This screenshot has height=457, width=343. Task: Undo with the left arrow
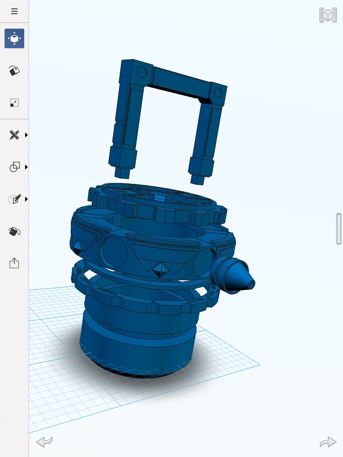pyautogui.click(x=44, y=442)
